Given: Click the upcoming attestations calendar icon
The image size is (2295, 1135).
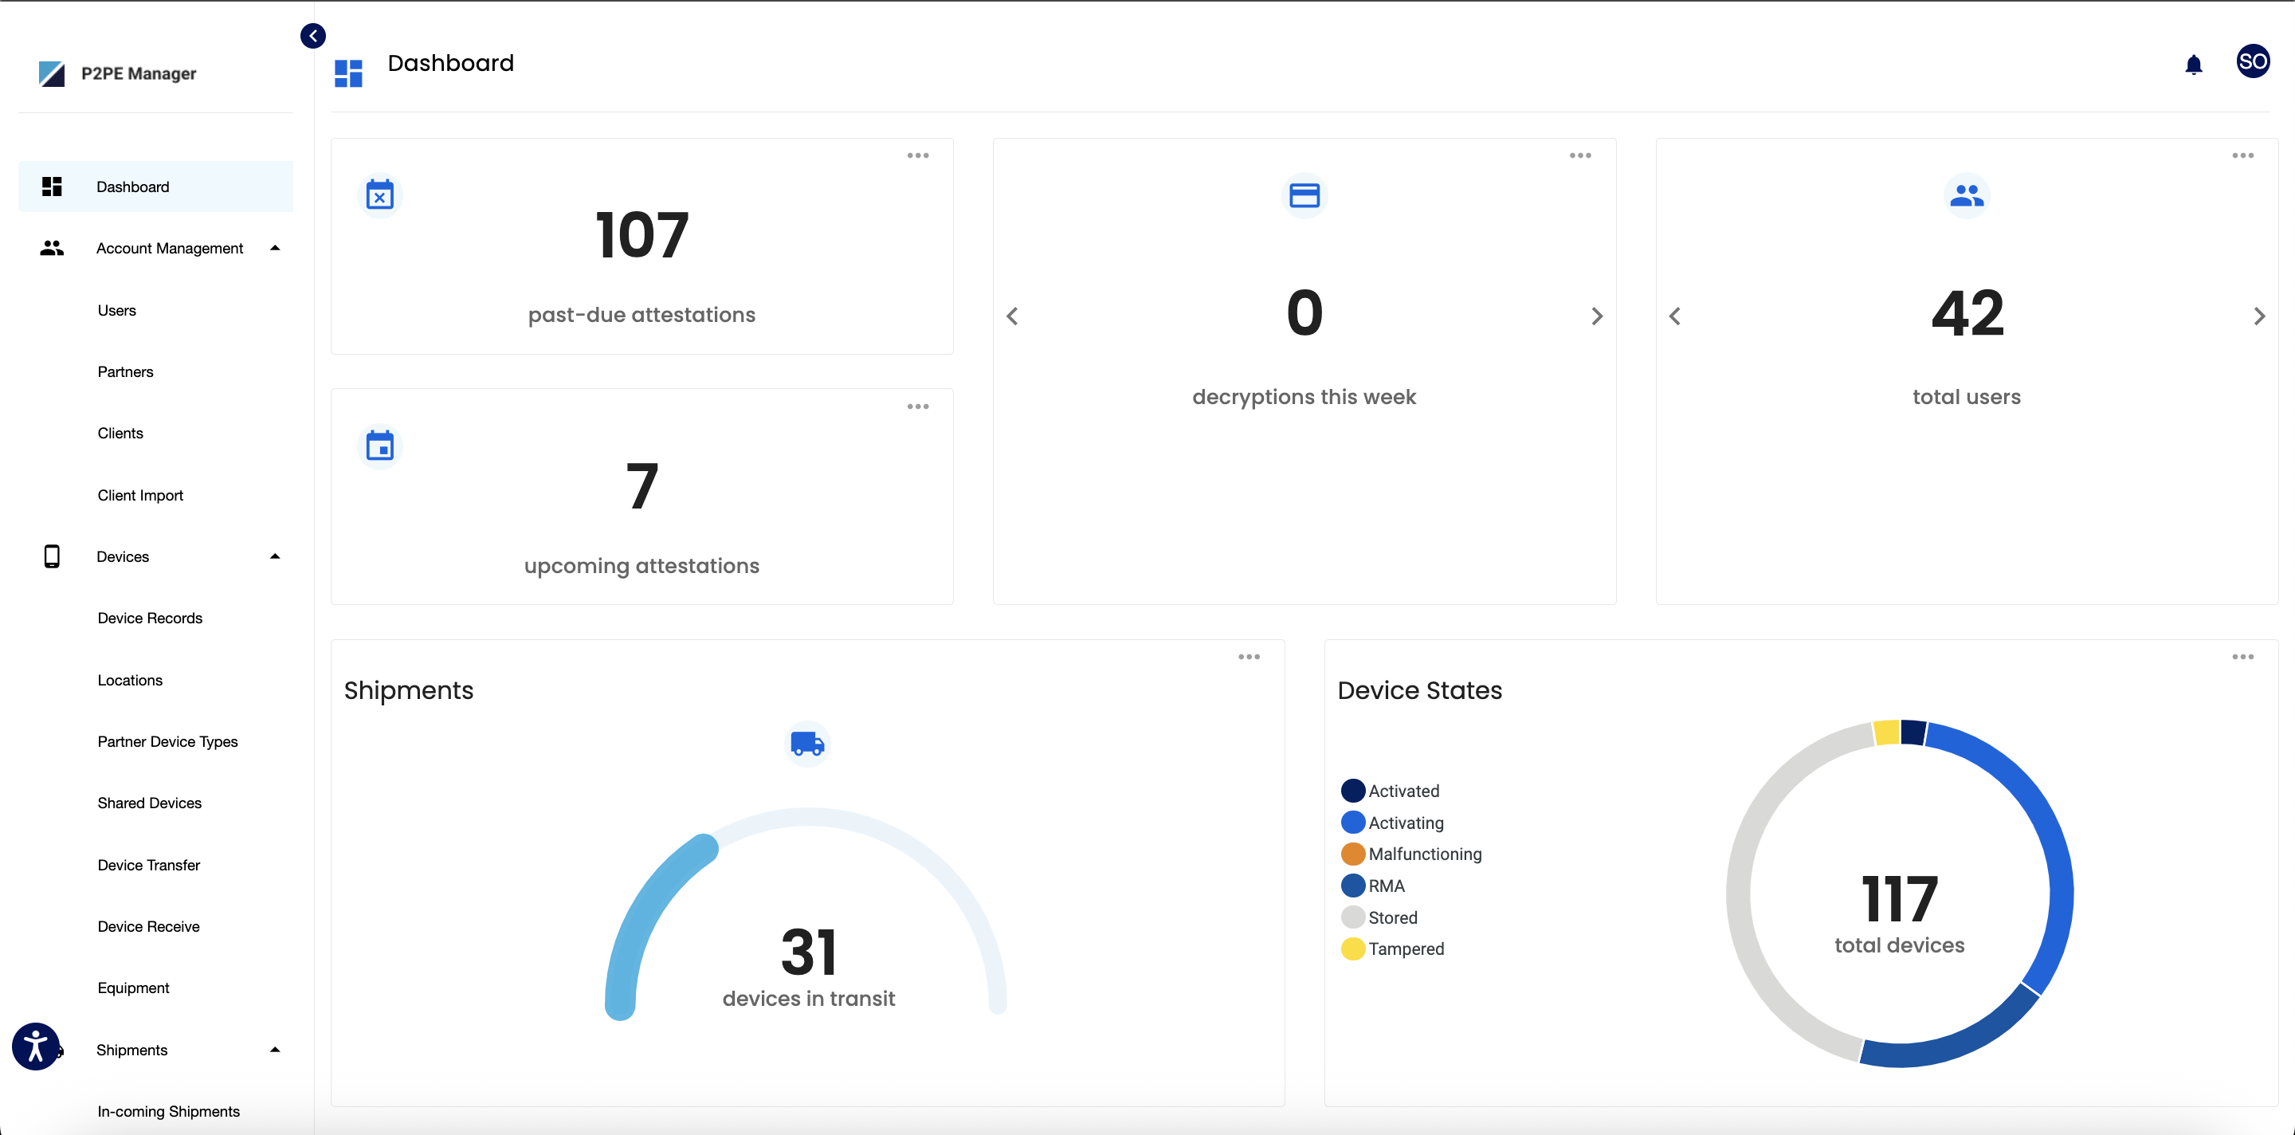Looking at the screenshot, I should coord(380,446).
